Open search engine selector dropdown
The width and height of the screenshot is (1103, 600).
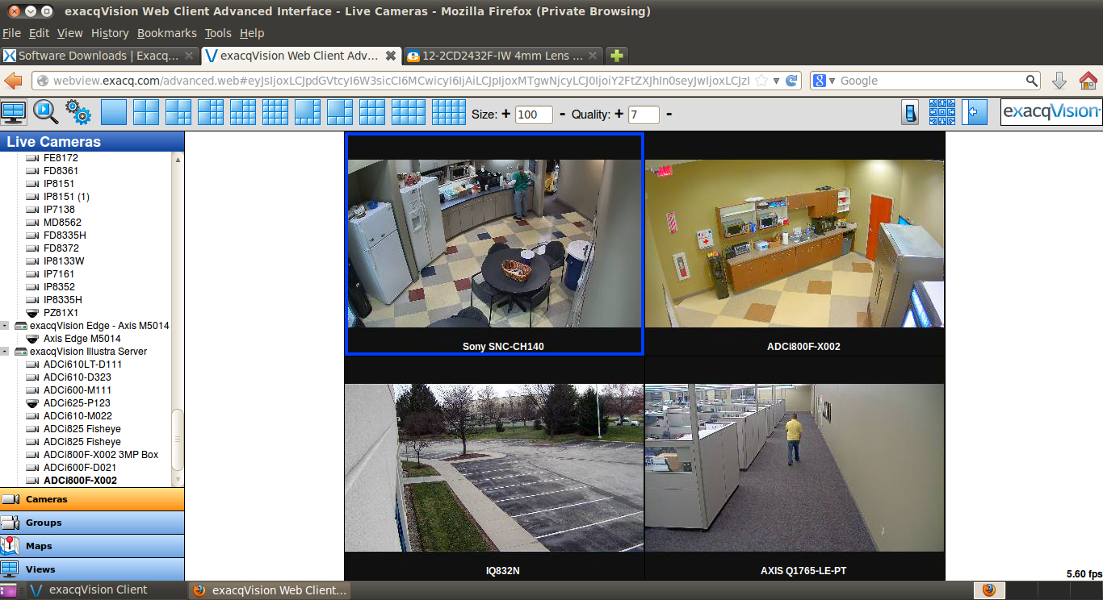tap(824, 81)
